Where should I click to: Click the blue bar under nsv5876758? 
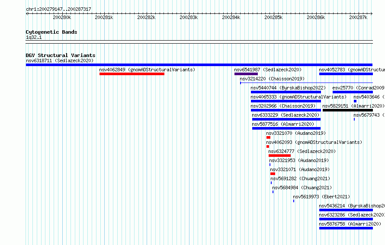(346, 228)
